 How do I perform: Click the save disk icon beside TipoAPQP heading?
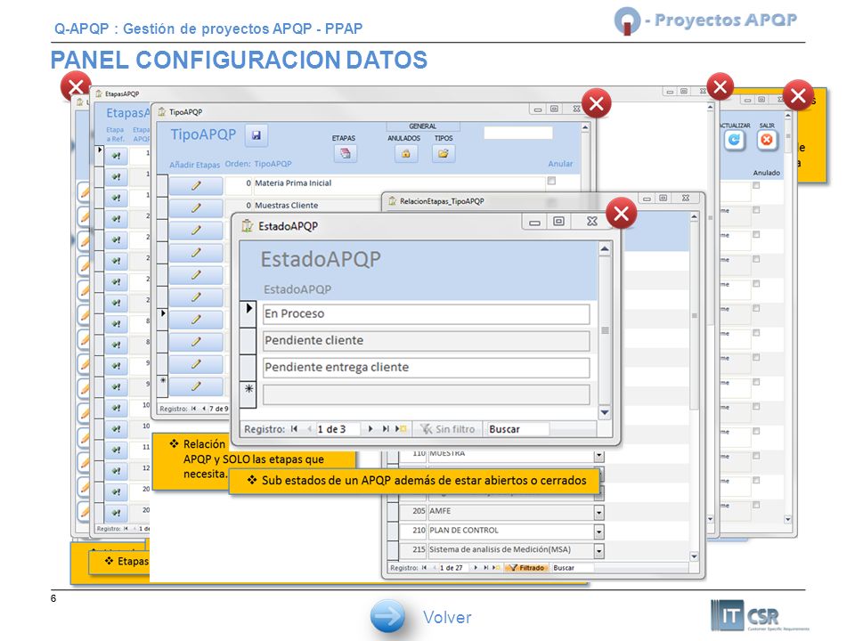click(x=256, y=135)
